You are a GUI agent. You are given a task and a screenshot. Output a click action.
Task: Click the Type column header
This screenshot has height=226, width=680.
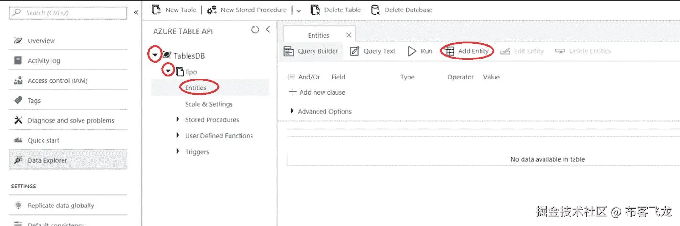click(x=408, y=77)
